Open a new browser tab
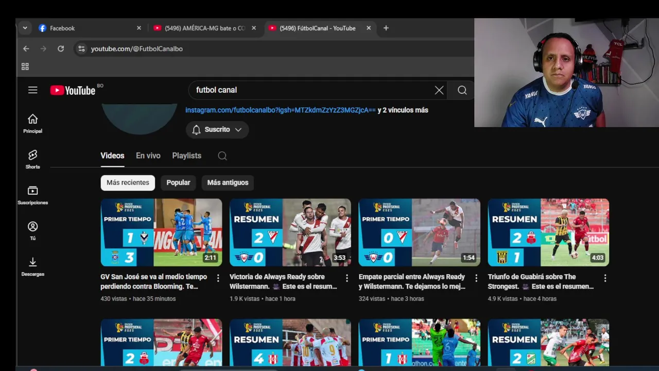 (x=386, y=28)
